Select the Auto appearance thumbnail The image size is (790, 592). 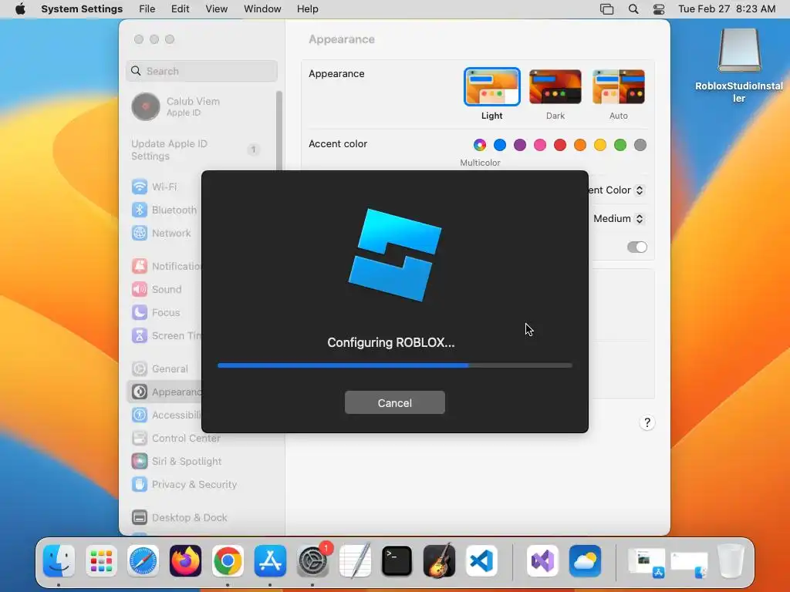(619, 87)
